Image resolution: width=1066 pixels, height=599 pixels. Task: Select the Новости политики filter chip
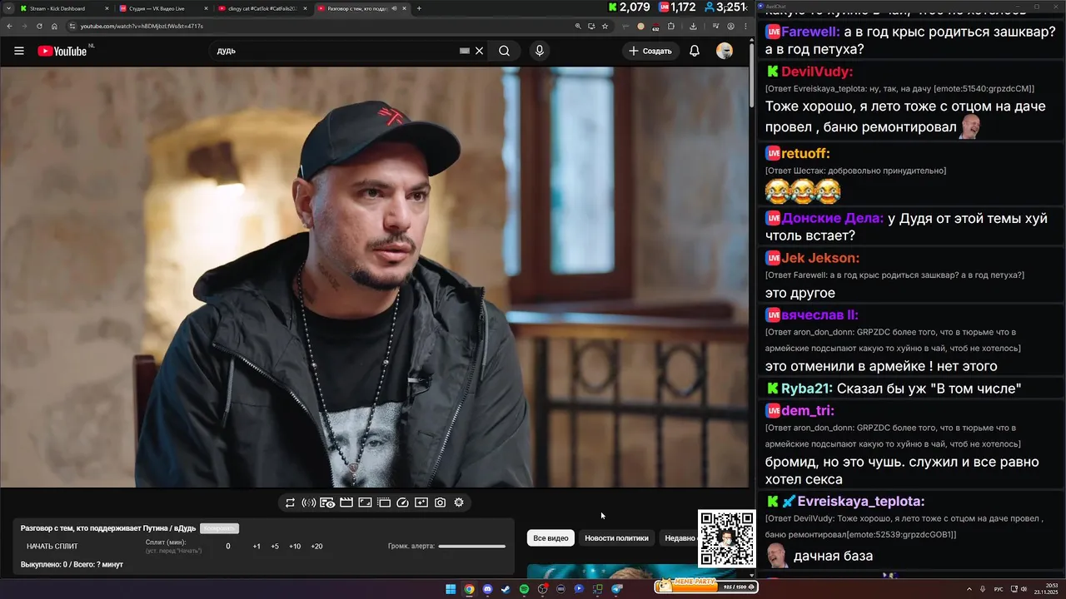(616, 538)
